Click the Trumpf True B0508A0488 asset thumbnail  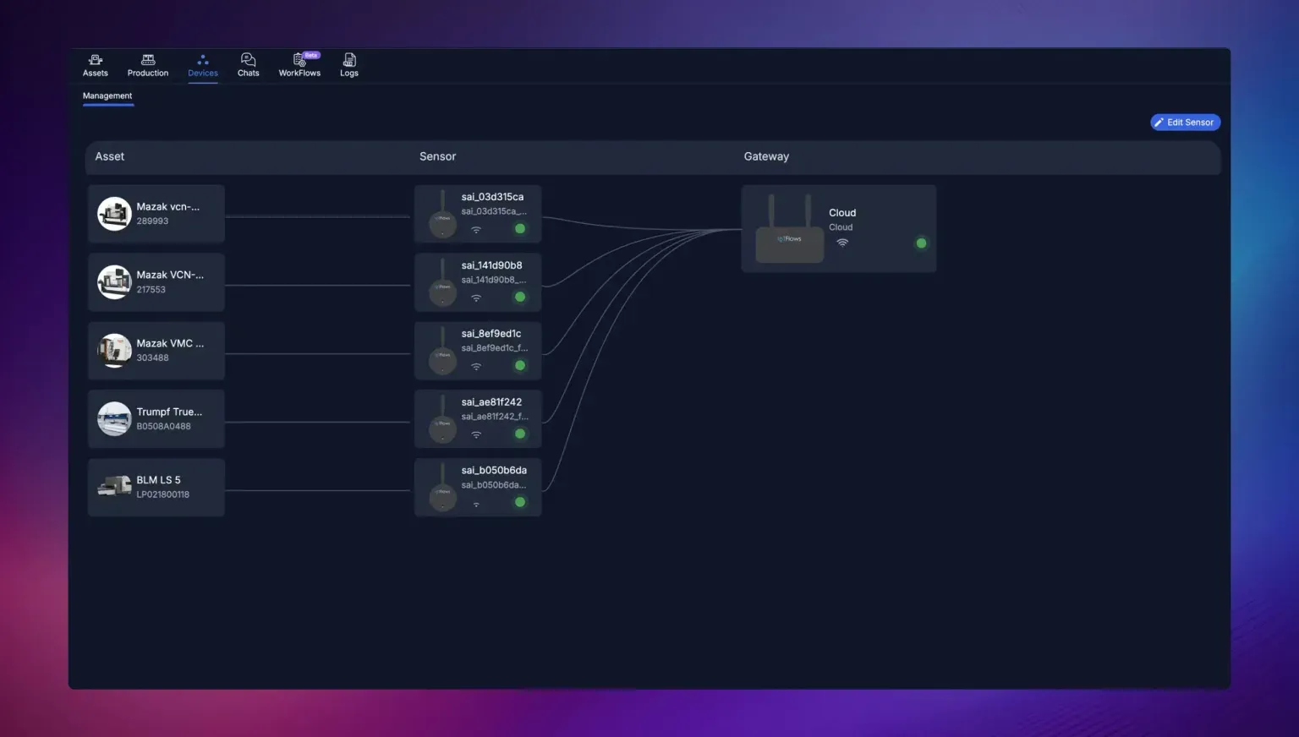[114, 419]
